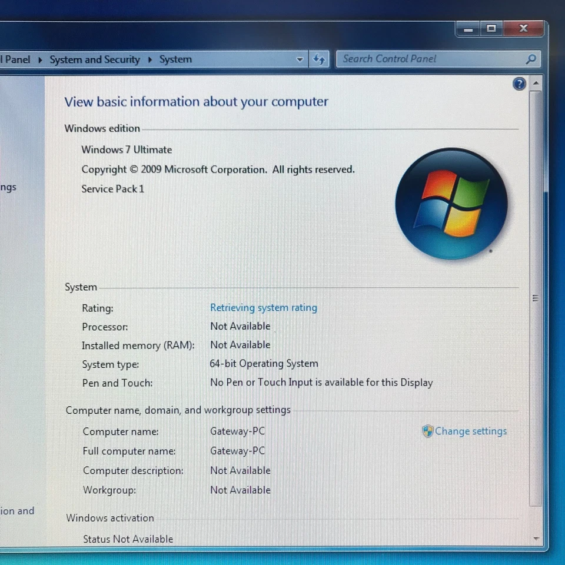This screenshot has width=565, height=565.
Task: Click the round Windows flag logo image
Action: (x=451, y=203)
